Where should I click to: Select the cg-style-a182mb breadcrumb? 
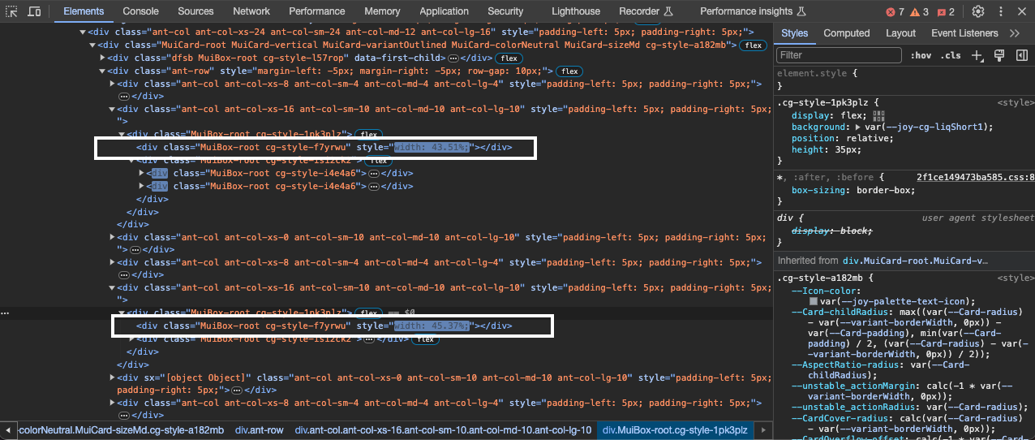click(121, 430)
